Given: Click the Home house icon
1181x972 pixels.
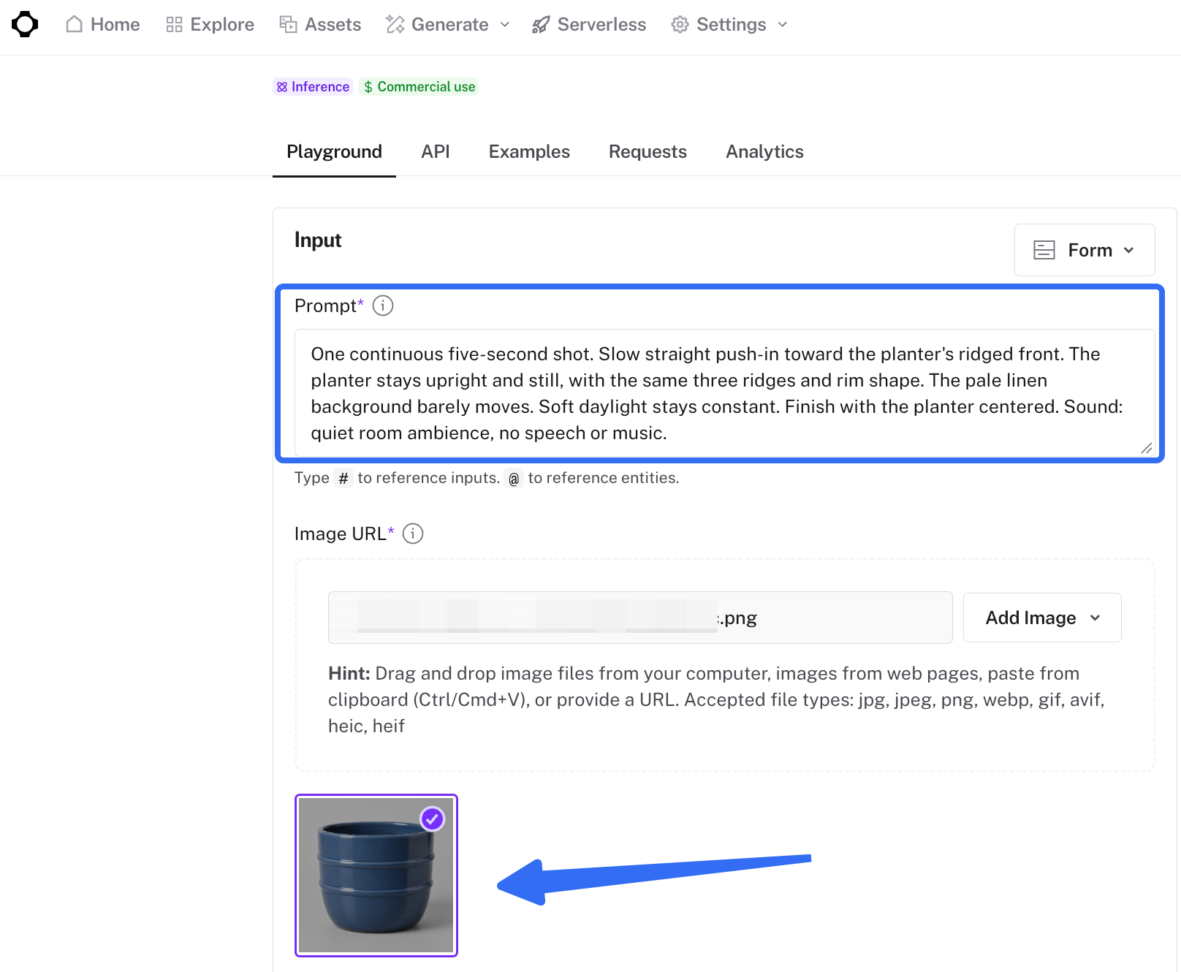Looking at the screenshot, I should coord(74,24).
